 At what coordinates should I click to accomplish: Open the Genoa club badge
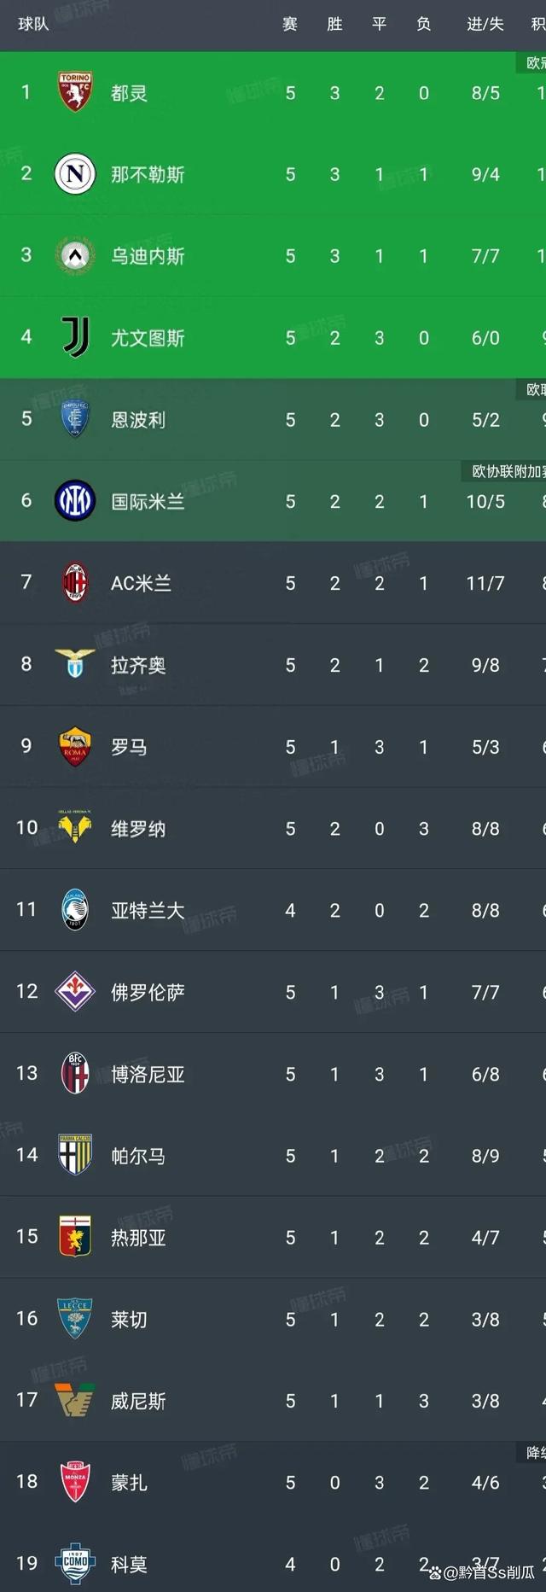click(x=75, y=1237)
